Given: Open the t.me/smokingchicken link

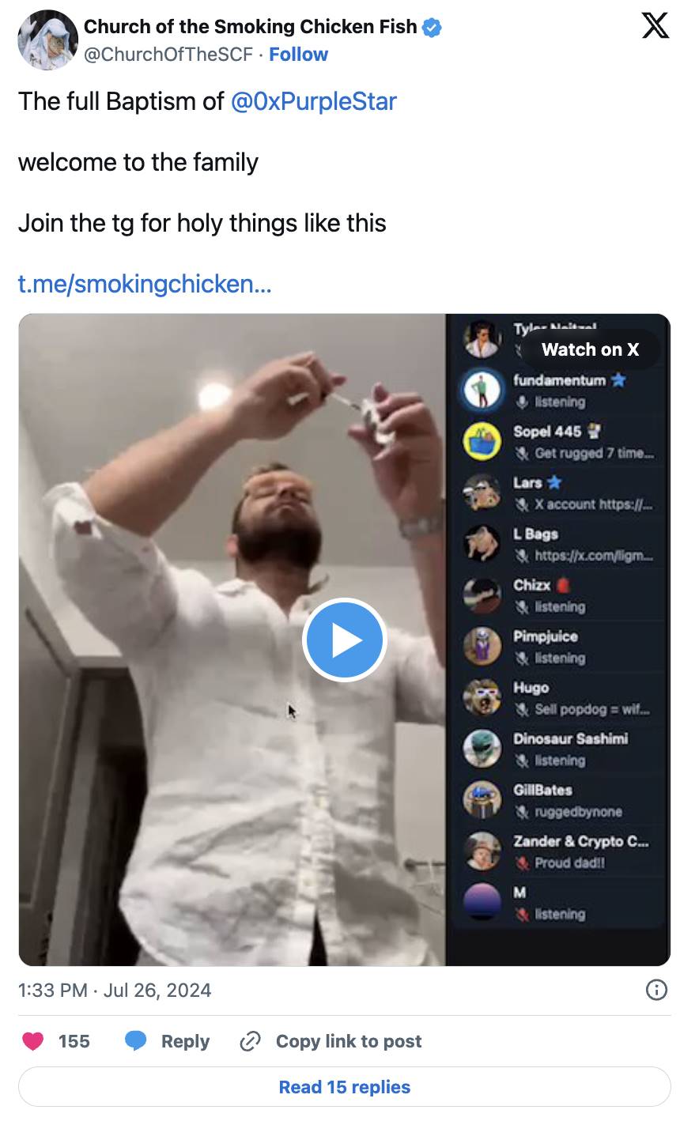Looking at the screenshot, I should point(145,283).
